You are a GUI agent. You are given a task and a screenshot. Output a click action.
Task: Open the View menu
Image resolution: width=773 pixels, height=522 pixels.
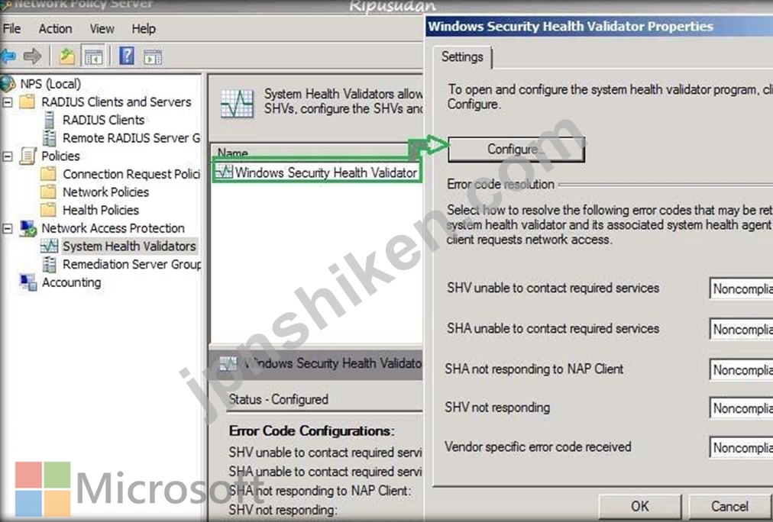click(102, 29)
